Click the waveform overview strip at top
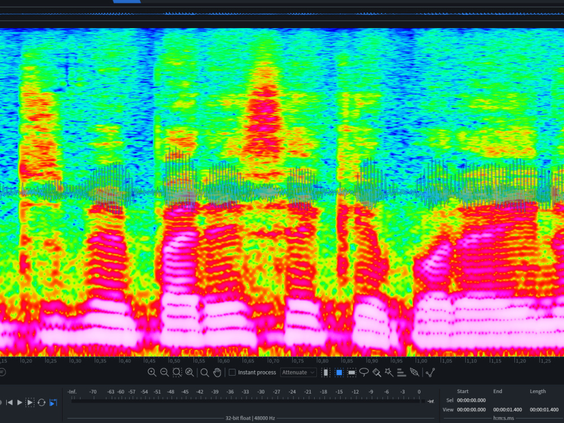The width and height of the screenshot is (564, 423). click(x=282, y=14)
